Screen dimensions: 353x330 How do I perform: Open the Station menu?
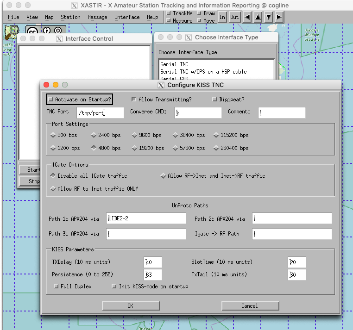(70, 17)
